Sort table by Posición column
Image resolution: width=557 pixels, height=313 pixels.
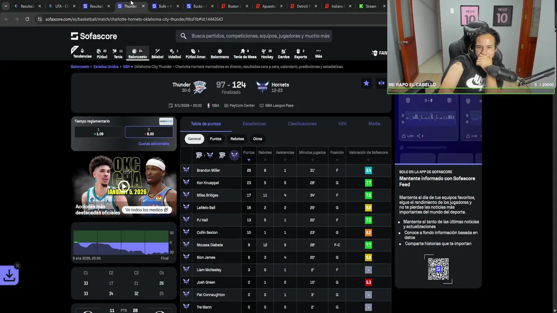click(337, 155)
